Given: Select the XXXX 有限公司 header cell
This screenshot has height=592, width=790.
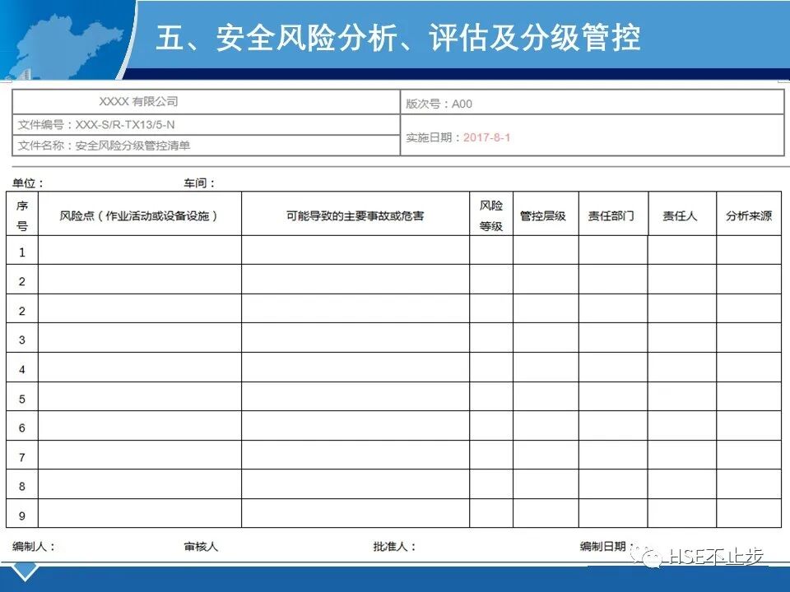Looking at the screenshot, I should pyautogui.click(x=206, y=102).
